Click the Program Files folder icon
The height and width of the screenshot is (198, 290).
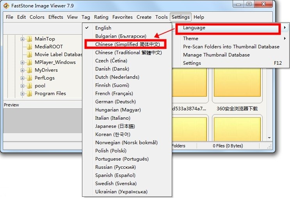pyautogui.click(x=29, y=94)
